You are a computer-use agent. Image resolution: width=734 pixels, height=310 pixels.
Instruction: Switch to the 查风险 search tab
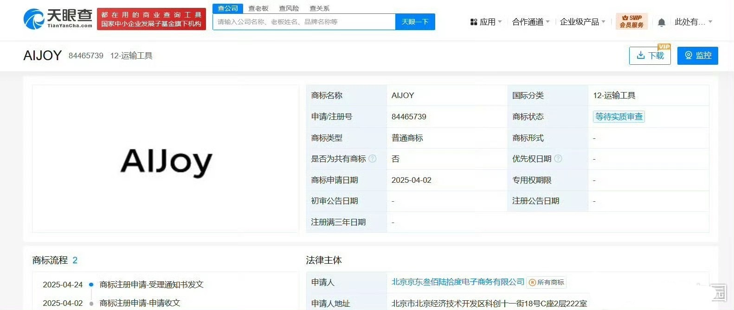(289, 8)
